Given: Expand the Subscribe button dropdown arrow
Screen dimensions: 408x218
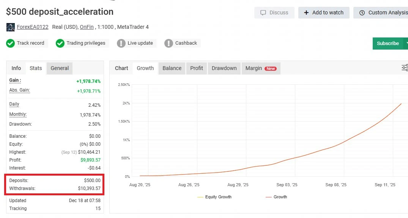Looking at the screenshot, I should coord(406,43).
